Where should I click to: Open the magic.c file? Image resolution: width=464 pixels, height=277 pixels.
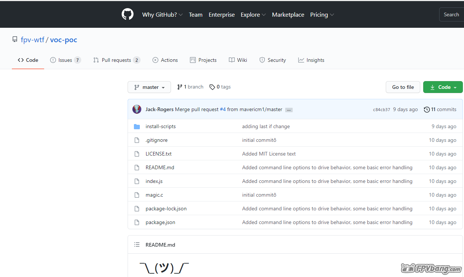(154, 195)
